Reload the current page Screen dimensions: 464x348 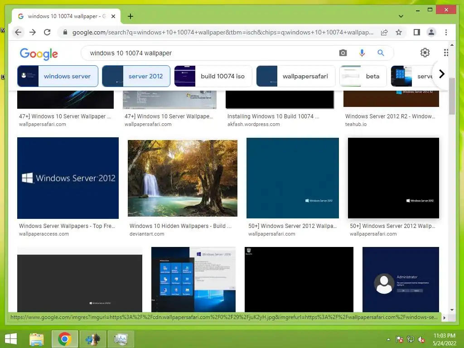coord(47,32)
